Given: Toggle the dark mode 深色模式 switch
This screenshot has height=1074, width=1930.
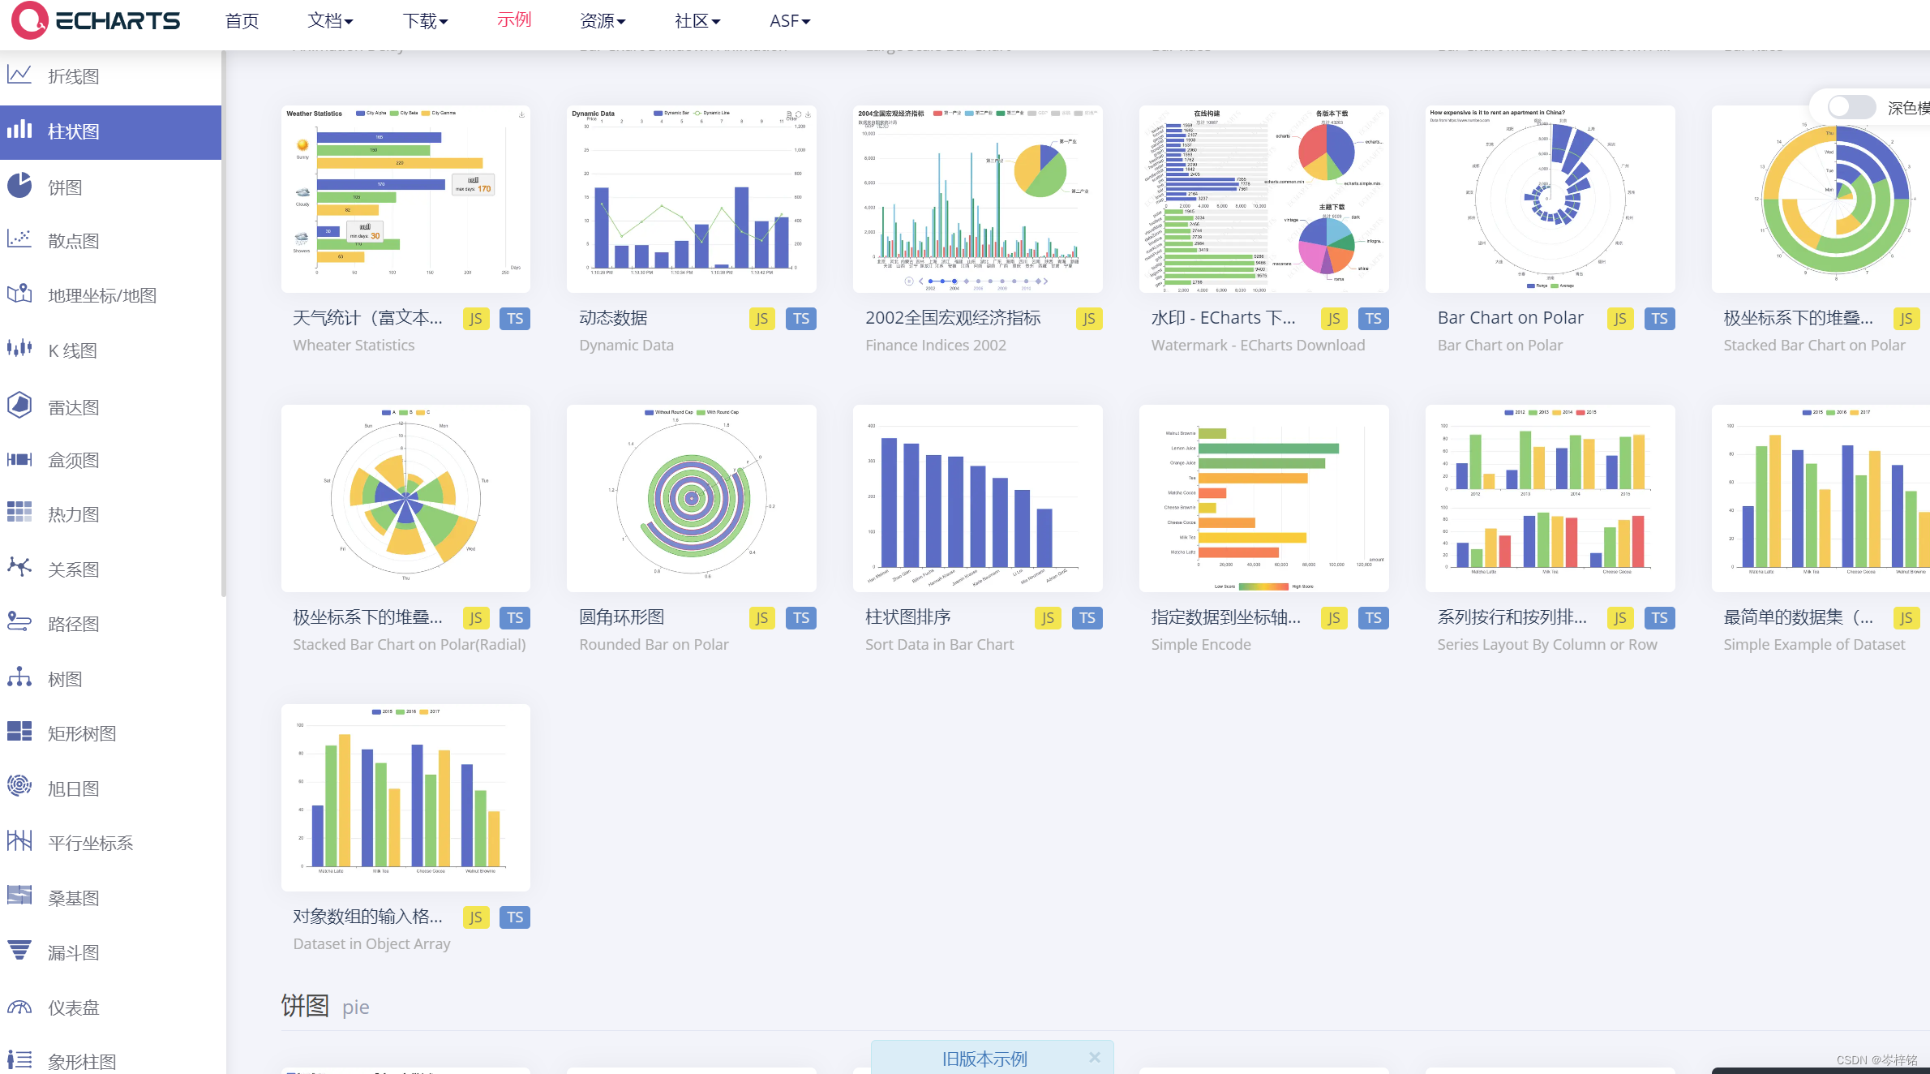Looking at the screenshot, I should point(1851,107).
